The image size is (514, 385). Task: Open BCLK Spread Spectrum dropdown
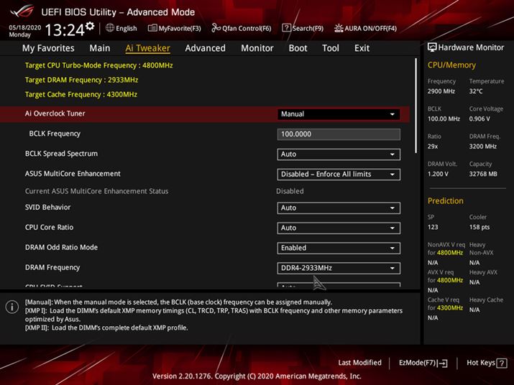[339, 154]
